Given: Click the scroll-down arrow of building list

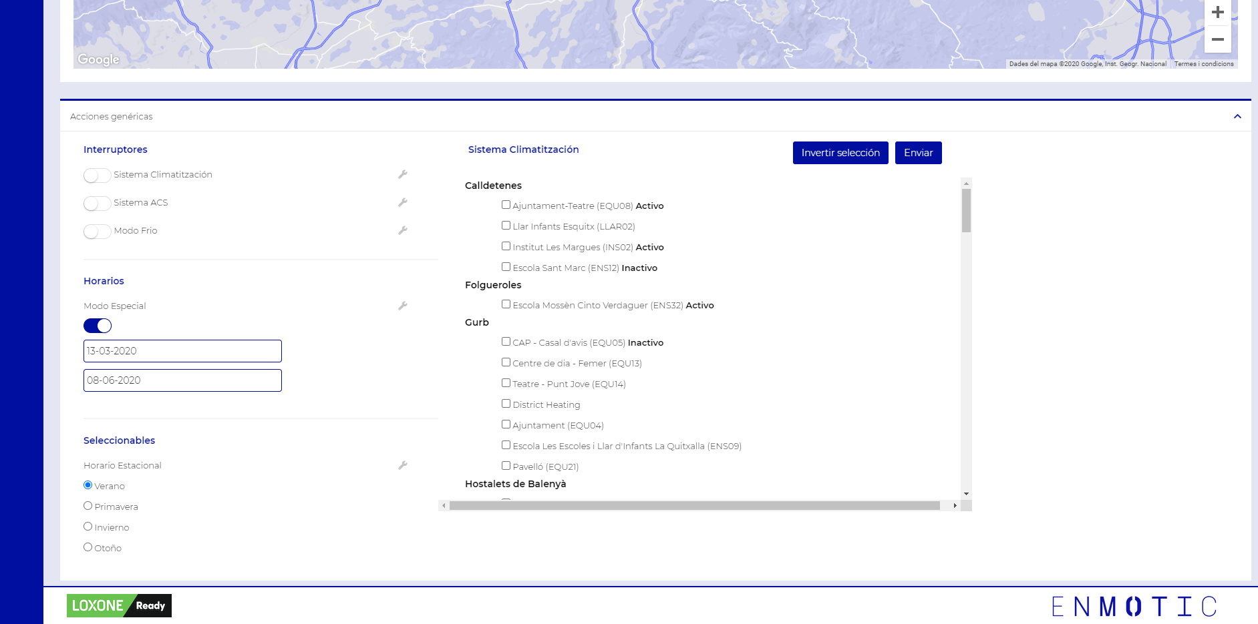Looking at the screenshot, I should point(966,494).
